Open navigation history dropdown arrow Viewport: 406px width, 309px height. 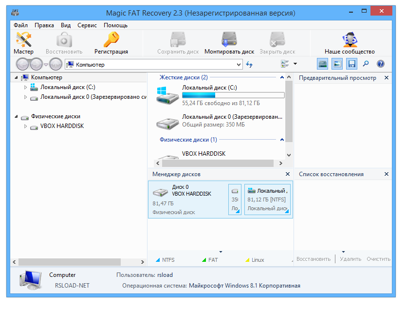[x=46, y=64]
